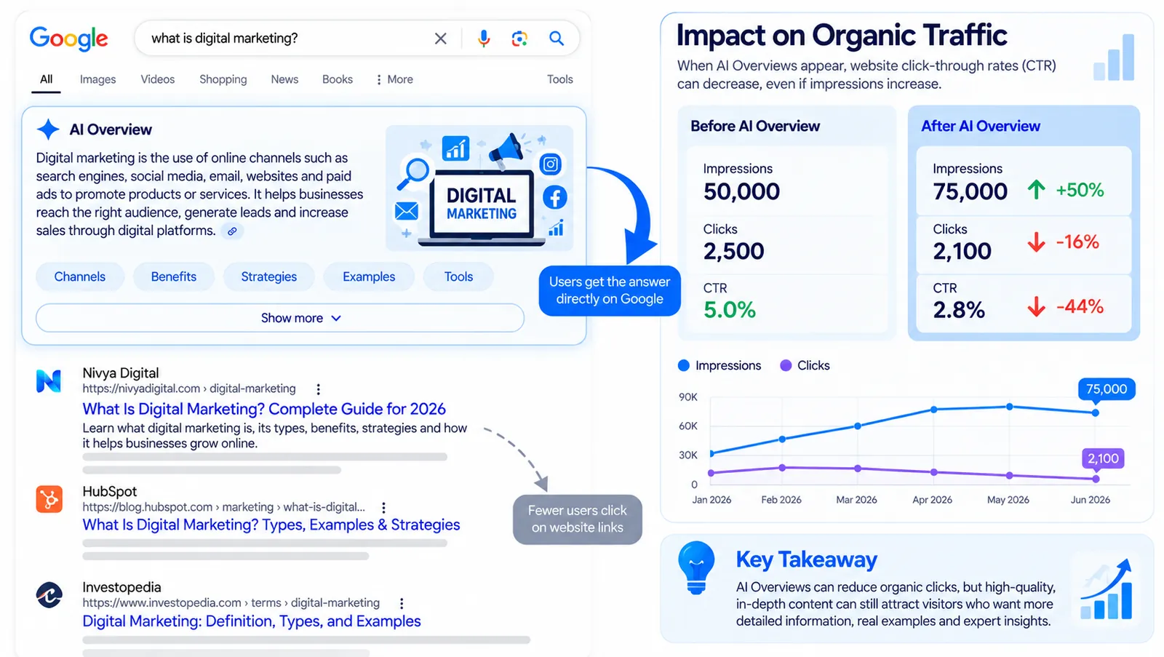Open What Is Digital Marketing? Complete Guide link
1164x657 pixels.
[x=264, y=409]
